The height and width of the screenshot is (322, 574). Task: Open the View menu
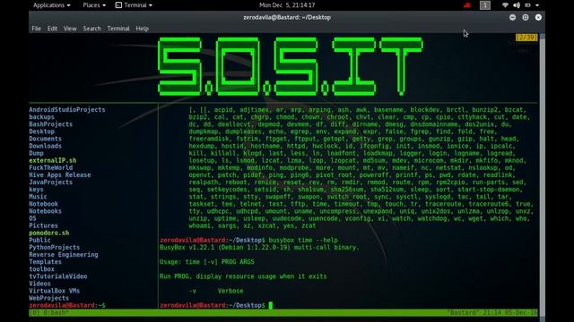click(x=70, y=29)
